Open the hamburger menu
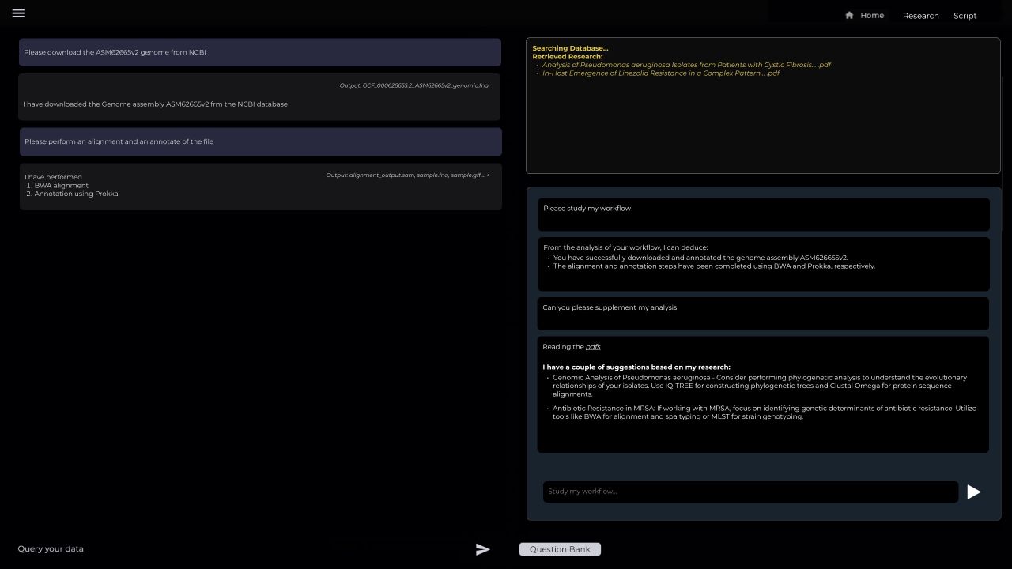Viewport: 1012px width, 569px height. pyautogui.click(x=18, y=13)
